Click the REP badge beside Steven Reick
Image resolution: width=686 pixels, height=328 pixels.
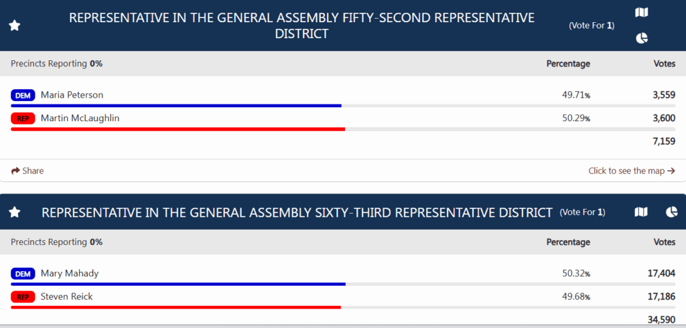[x=23, y=297]
